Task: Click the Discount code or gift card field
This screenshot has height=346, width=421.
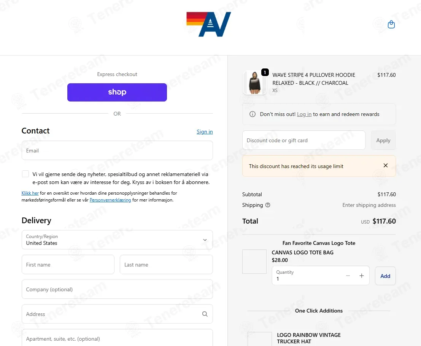Action: pos(303,140)
